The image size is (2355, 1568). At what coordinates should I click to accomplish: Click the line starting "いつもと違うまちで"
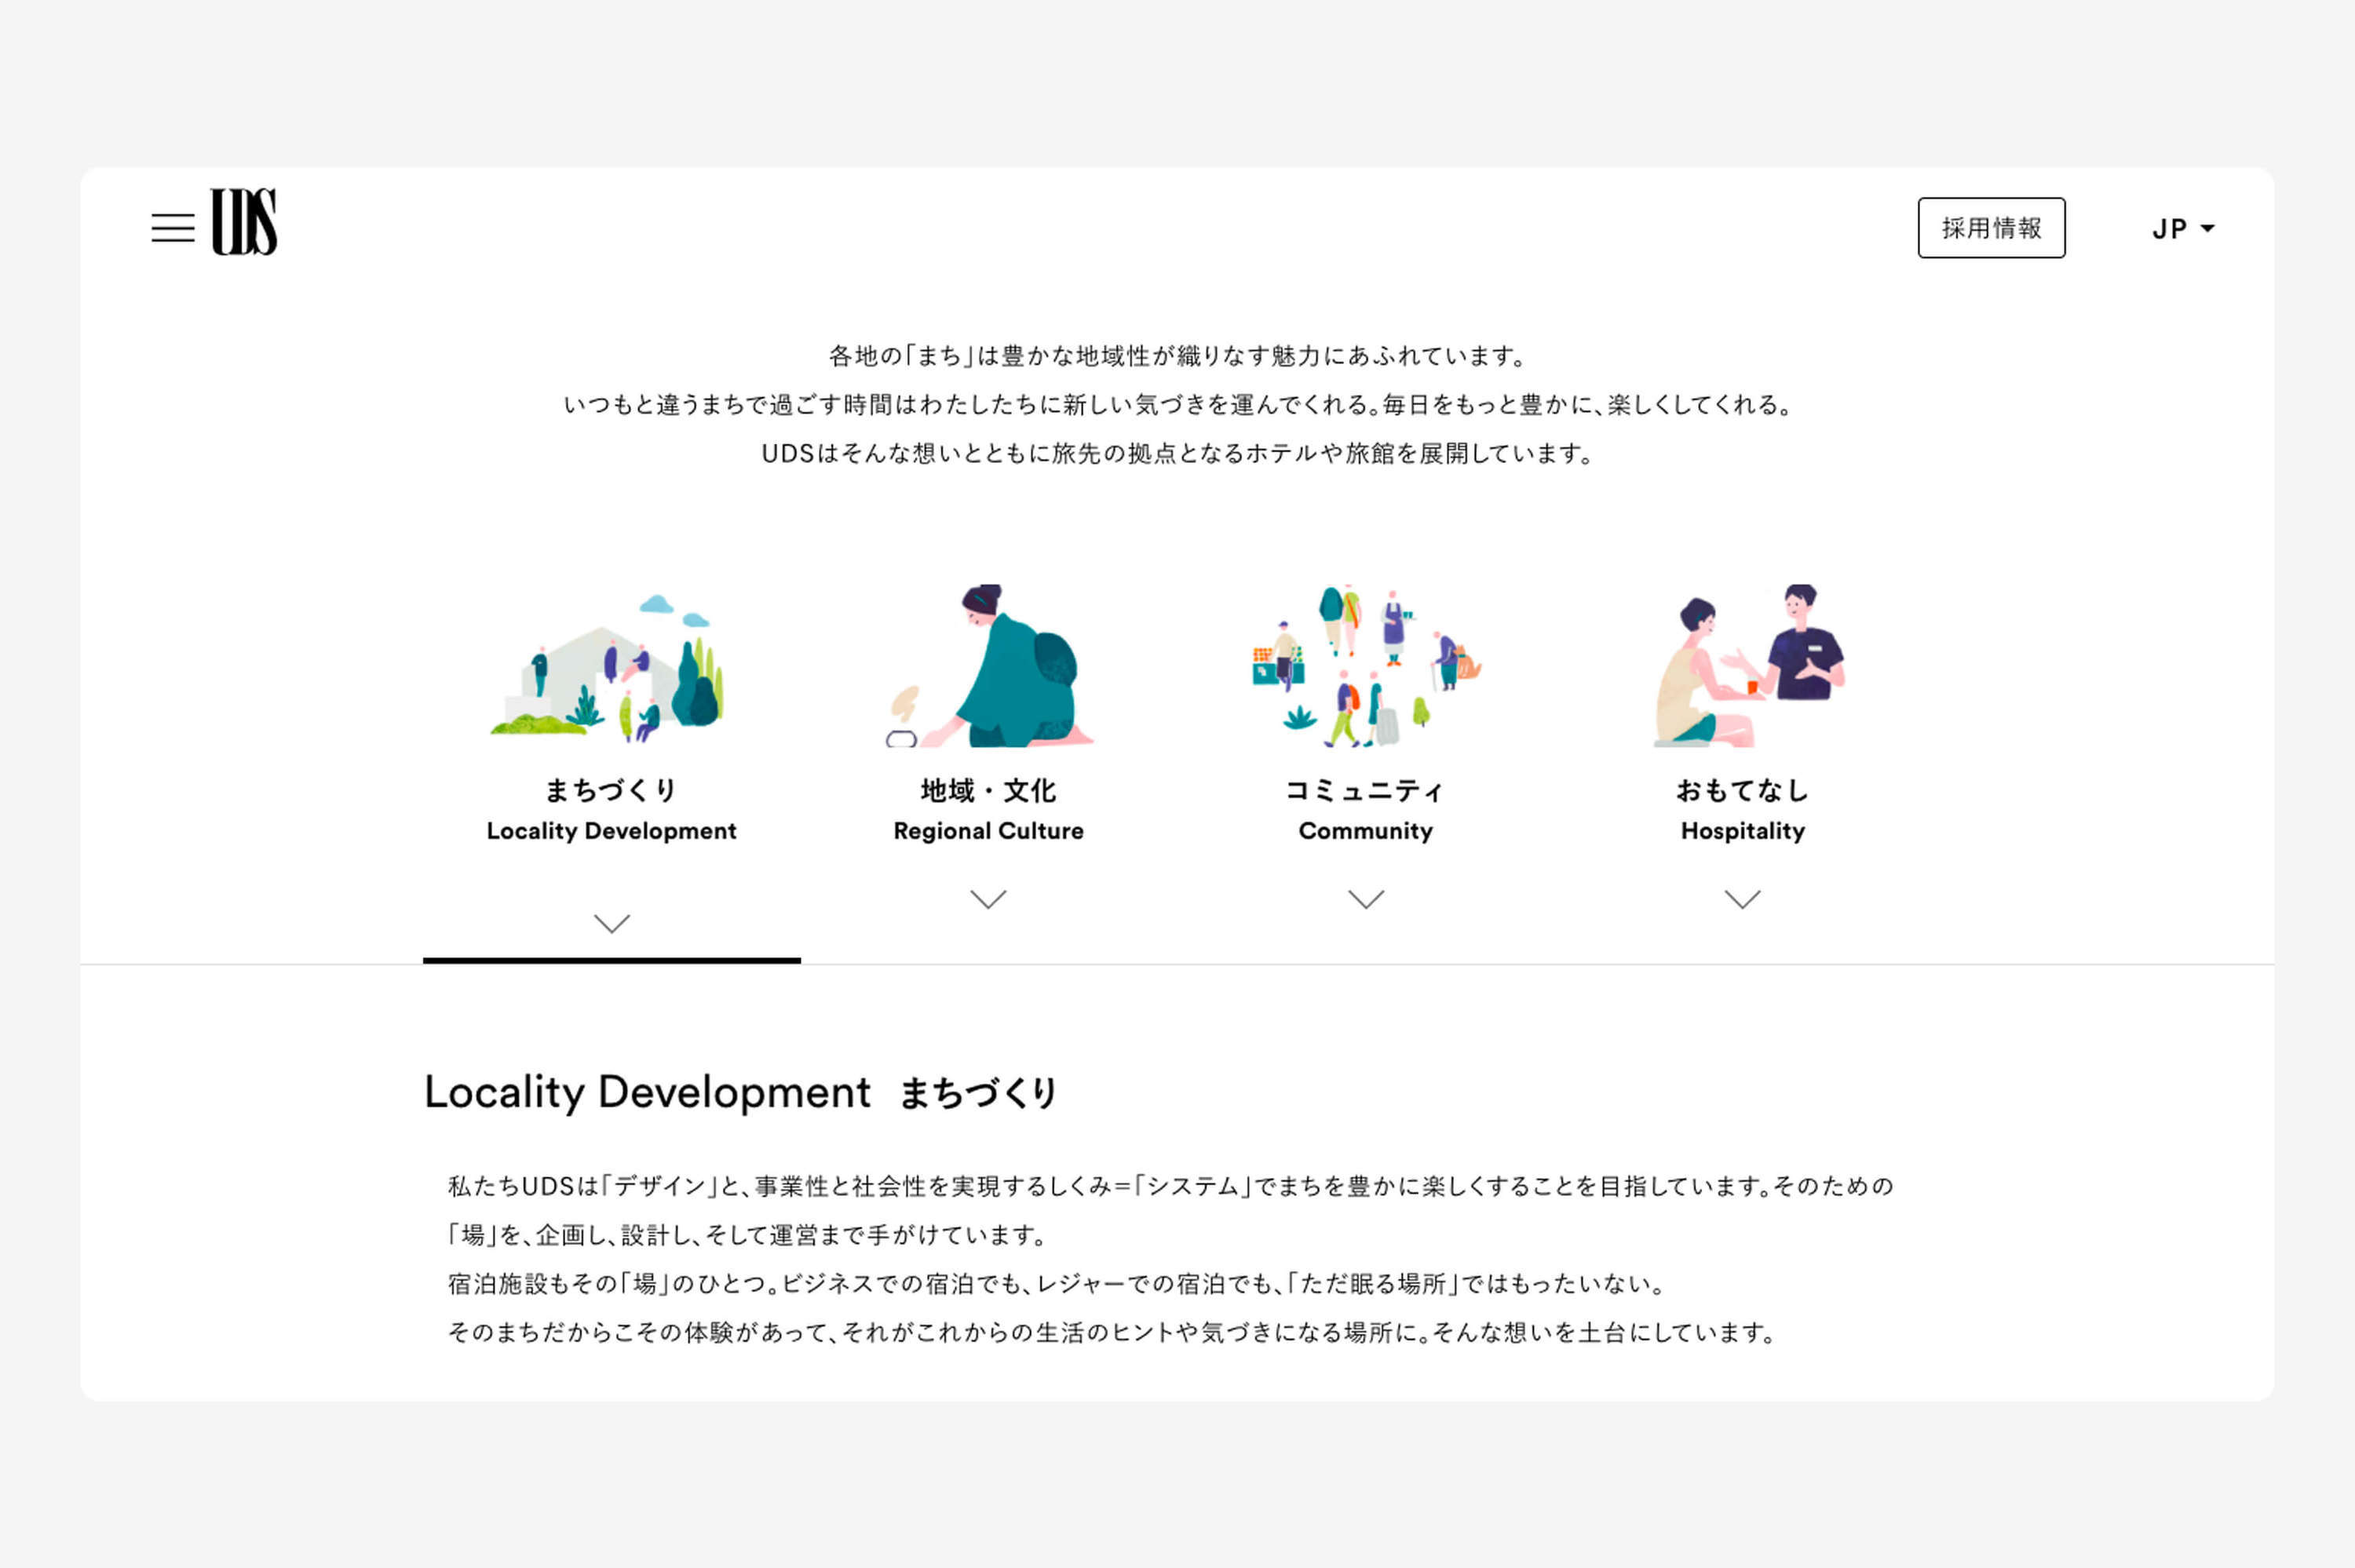(1177, 405)
